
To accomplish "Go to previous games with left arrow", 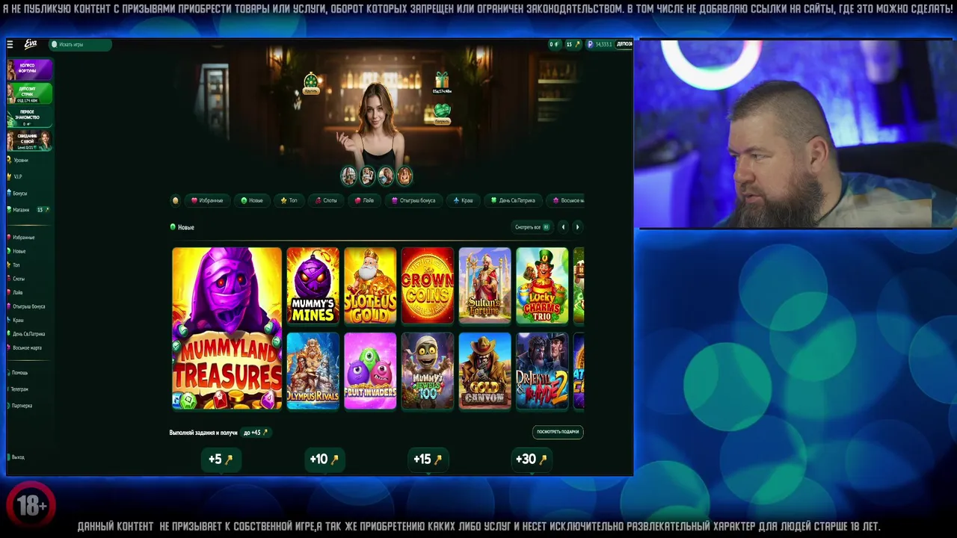I will click(563, 227).
